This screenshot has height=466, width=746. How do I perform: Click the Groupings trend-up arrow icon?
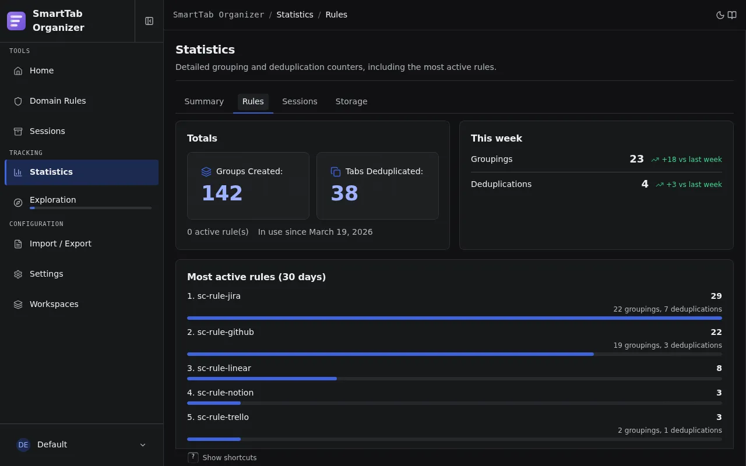[x=655, y=160]
